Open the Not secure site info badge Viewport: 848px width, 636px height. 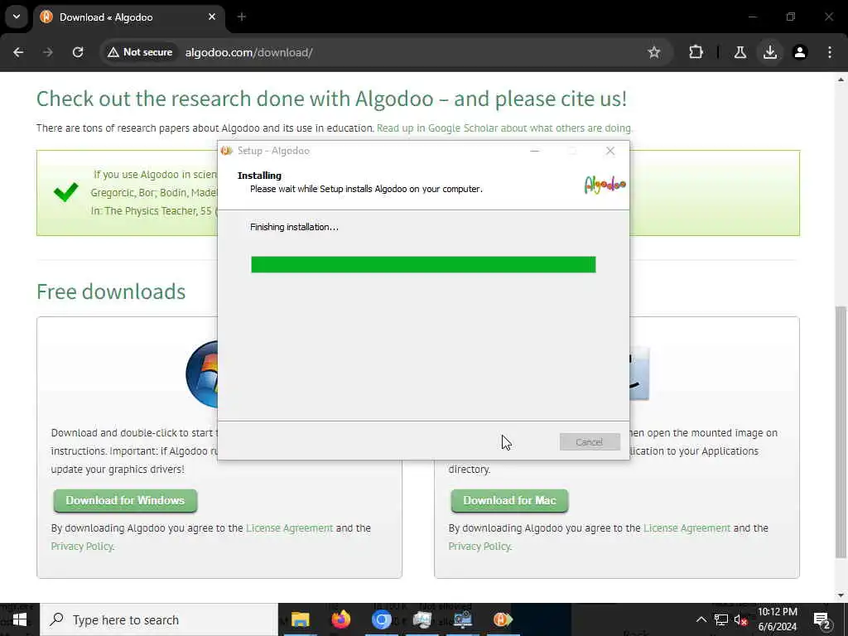[139, 52]
